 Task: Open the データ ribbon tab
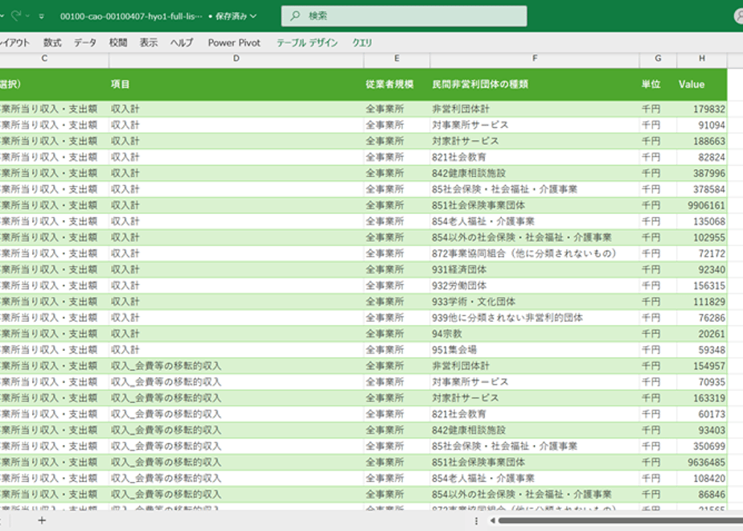pos(84,43)
